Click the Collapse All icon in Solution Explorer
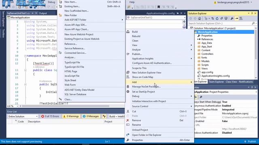The width and height of the screenshot is (259, 145). [221, 19]
